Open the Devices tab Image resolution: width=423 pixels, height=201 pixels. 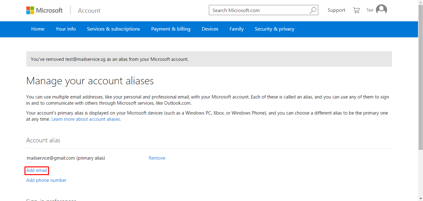click(210, 29)
